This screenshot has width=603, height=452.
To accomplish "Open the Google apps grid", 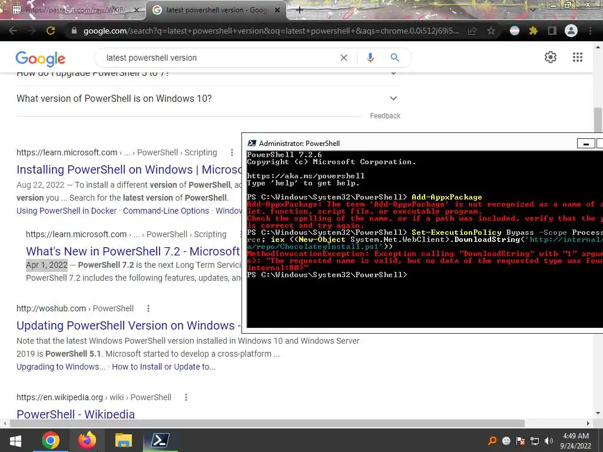I will 578,57.
